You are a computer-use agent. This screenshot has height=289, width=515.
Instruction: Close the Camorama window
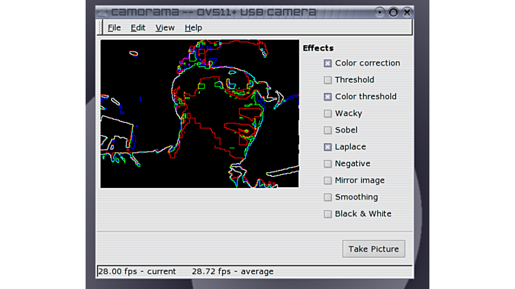[x=407, y=12]
